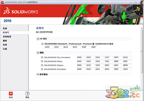The width and height of the screenshot is (144, 101).
Task: Click Flow Simulation serial field 3107
Action: pyautogui.click(x=109, y=57)
